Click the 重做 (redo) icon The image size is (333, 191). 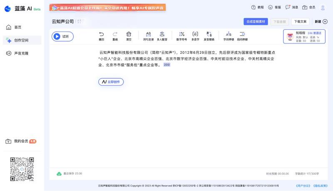[115, 34]
